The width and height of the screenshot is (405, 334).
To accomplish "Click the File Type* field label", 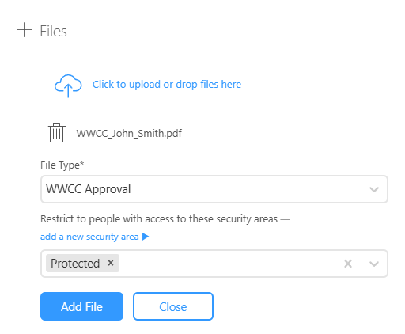I will 62,165.
